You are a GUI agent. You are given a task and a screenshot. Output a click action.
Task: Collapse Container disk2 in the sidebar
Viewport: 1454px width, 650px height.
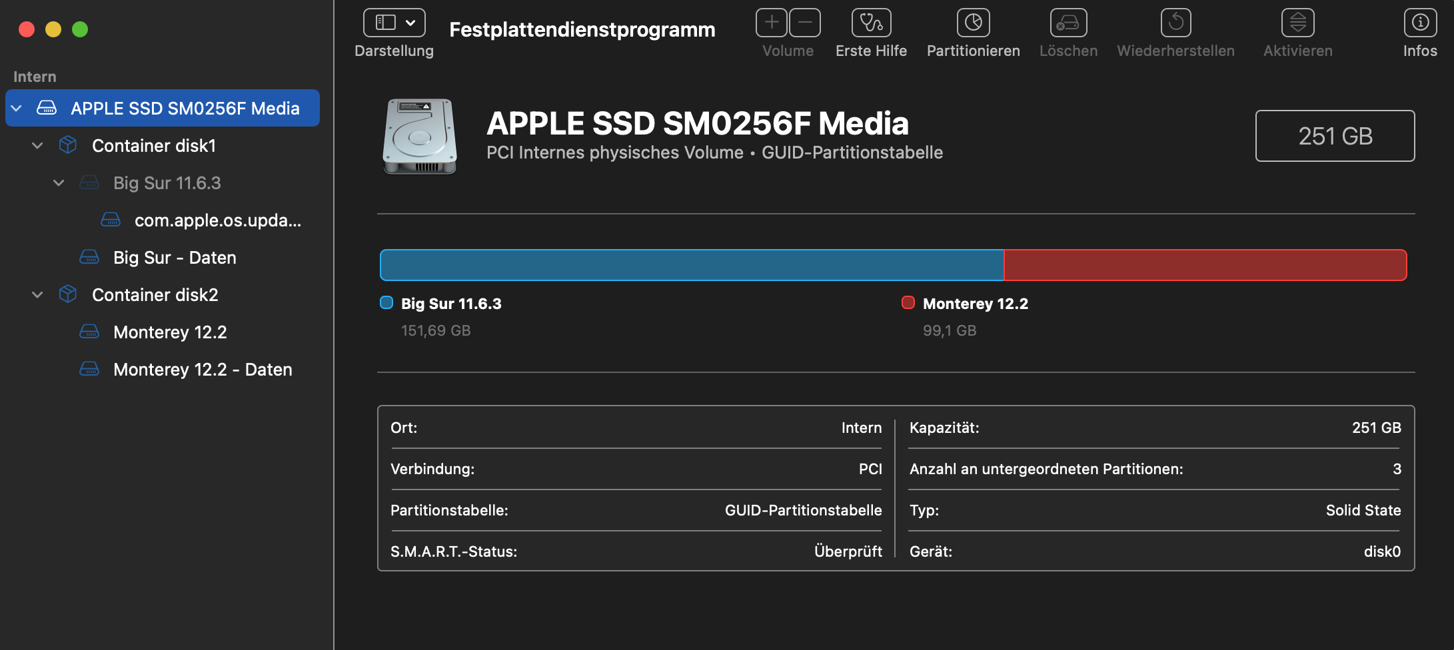[38, 295]
